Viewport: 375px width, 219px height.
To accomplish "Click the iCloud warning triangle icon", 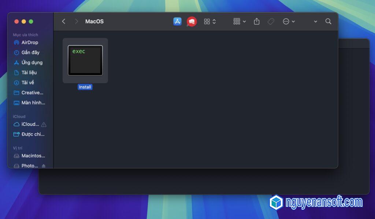I will (x=44, y=124).
